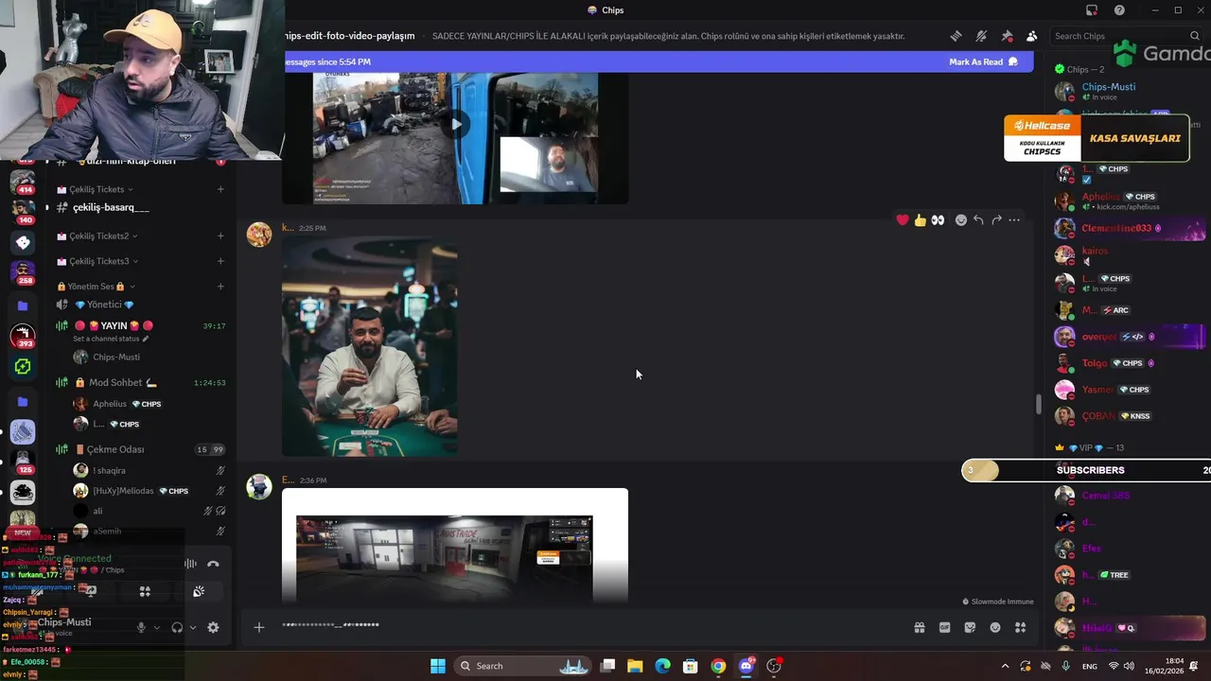Open the GIF picker

[x=944, y=627]
